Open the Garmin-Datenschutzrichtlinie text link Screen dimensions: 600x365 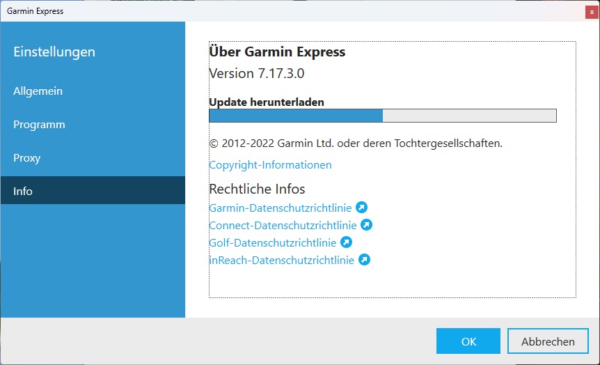[281, 208]
